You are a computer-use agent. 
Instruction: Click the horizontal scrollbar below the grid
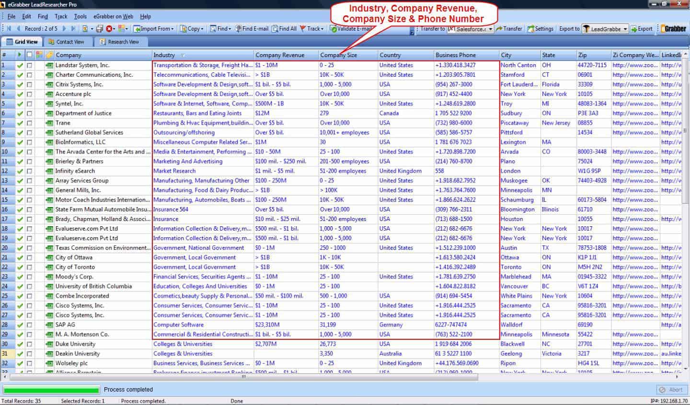click(243, 377)
